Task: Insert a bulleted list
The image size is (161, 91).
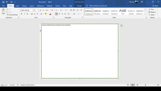Action: point(56,10)
